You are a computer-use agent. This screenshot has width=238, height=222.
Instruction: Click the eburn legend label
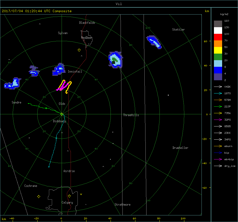click(228, 146)
